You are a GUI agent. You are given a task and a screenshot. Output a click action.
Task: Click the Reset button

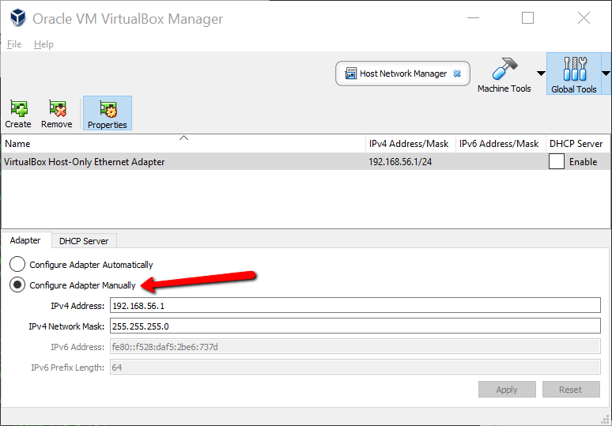click(x=571, y=390)
